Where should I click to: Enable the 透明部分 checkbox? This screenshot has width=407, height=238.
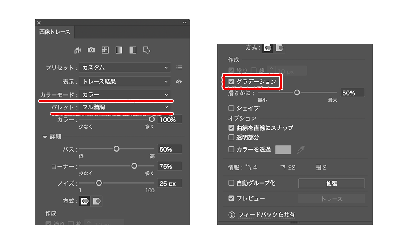tap(231, 137)
